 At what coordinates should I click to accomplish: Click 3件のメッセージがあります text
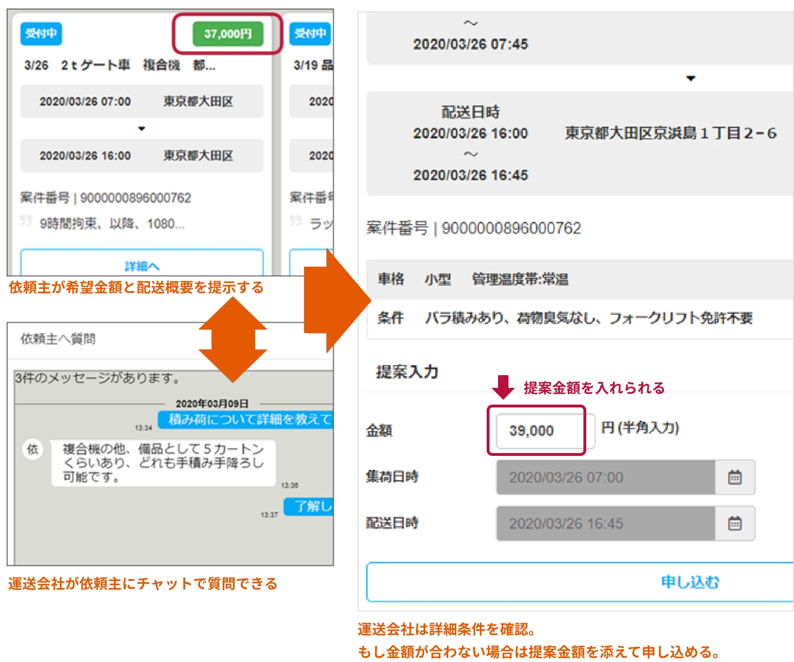point(98,378)
